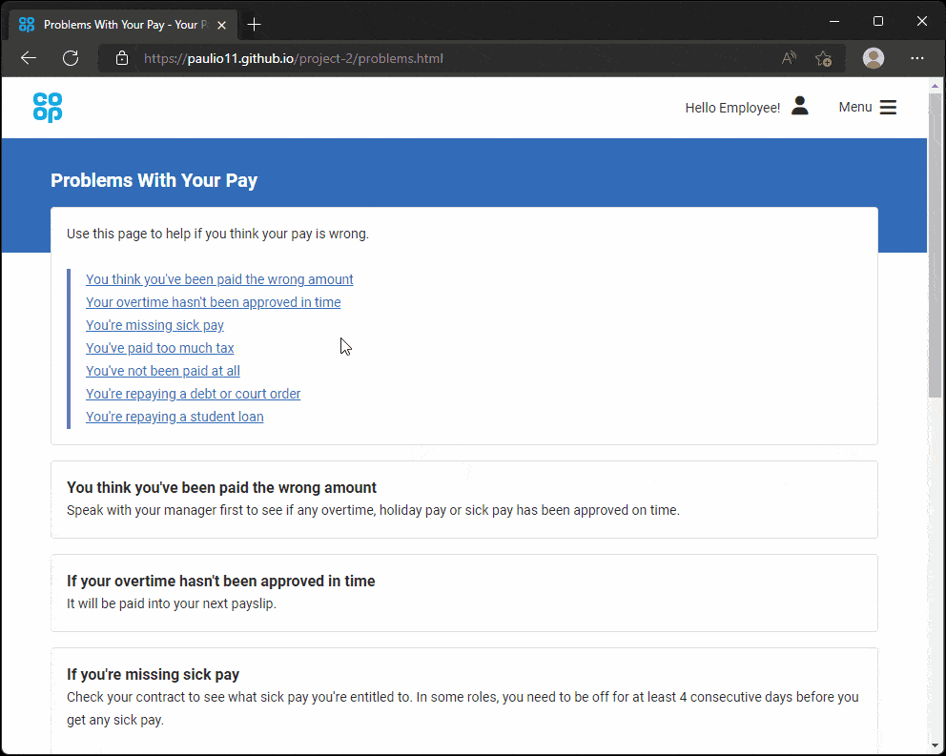Follow 'Your overtime hasn't been approved in time' link
Image resolution: width=946 pixels, height=756 pixels.
213,302
